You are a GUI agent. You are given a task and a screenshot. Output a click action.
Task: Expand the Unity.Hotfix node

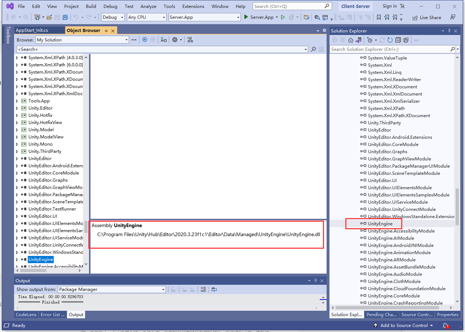17,115
